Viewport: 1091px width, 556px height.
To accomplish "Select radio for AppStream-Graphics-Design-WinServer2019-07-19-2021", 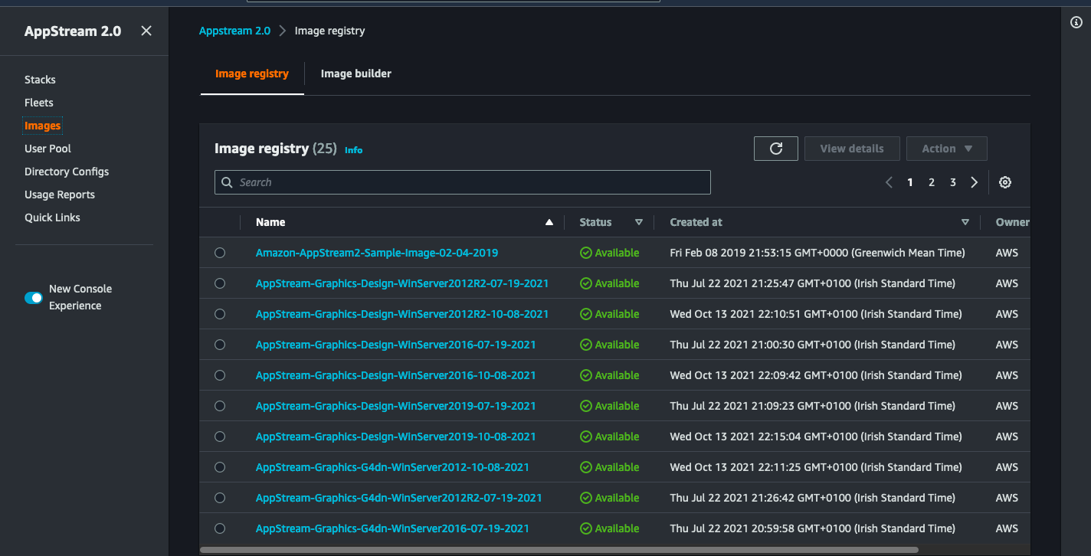I will click(220, 406).
